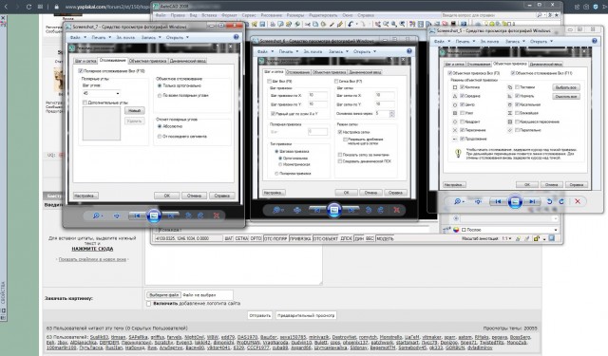Rotate clockwise in Screenshot_5 viewer
The height and width of the screenshot is (356, 608).
tap(561, 201)
